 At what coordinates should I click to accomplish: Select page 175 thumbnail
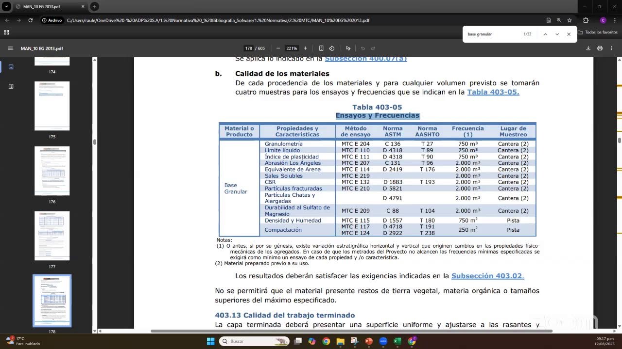click(x=52, y=106)
